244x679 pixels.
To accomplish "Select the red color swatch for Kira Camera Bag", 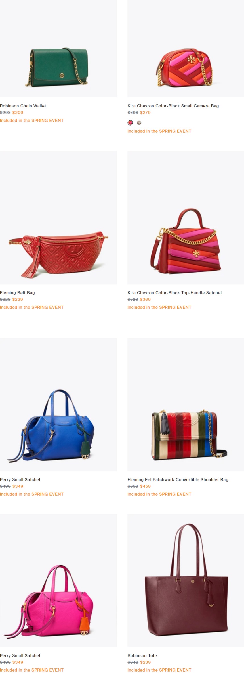I will tap(130, 123).
